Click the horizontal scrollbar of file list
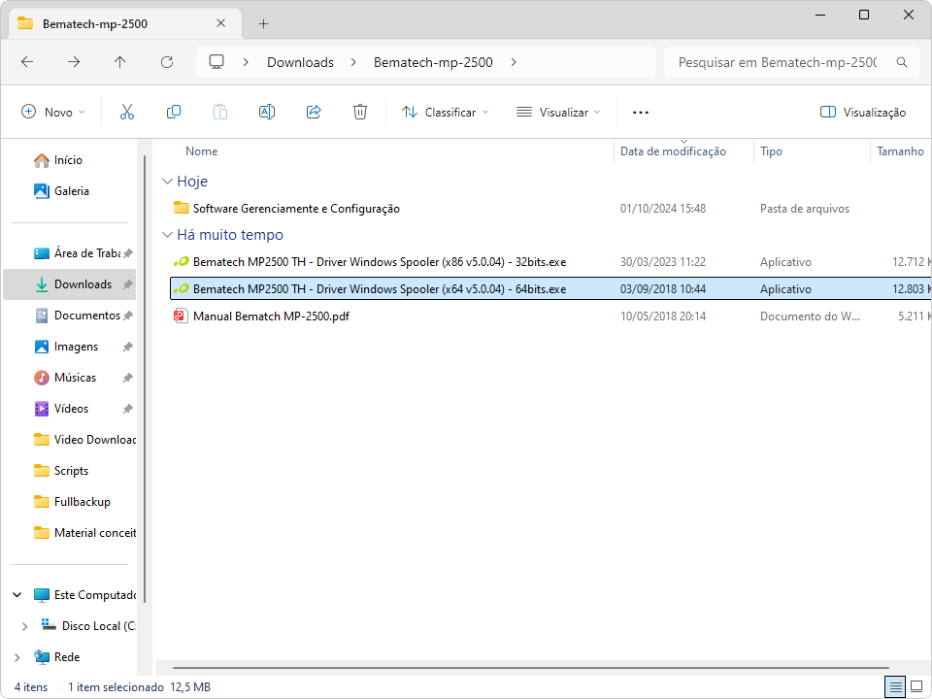932x699 pixels. click(x=531, y=668)
